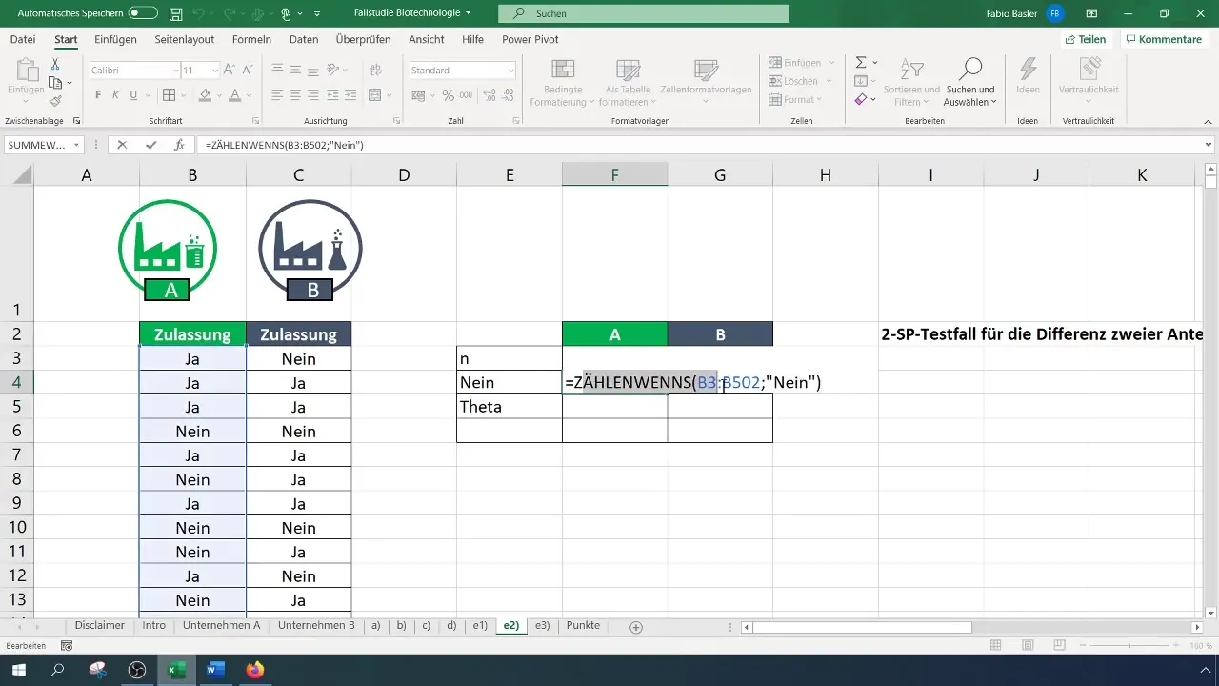
Task: Open the Standard number format dropdown
Action: click(x=511, y=71)
